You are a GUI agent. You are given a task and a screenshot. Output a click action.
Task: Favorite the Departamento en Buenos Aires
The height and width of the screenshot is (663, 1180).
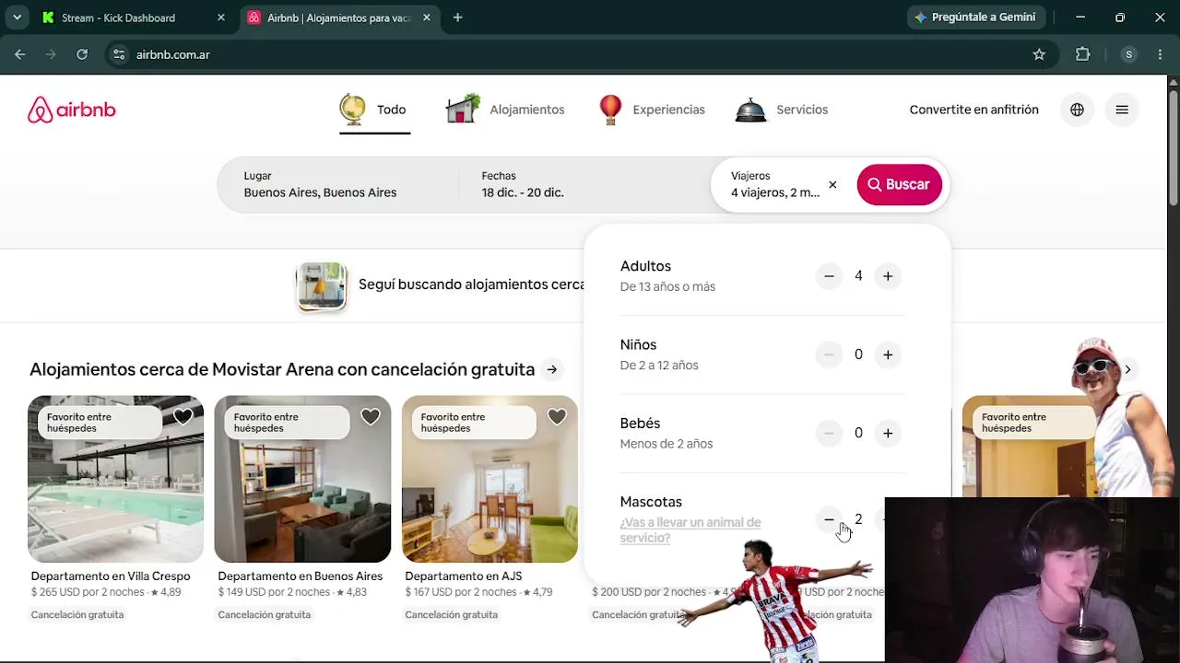pos(370,417)
